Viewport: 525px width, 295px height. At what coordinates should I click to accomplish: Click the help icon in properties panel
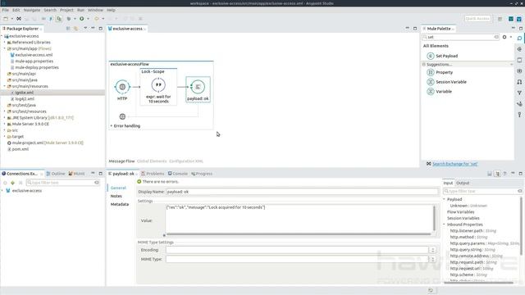point(504,174)
